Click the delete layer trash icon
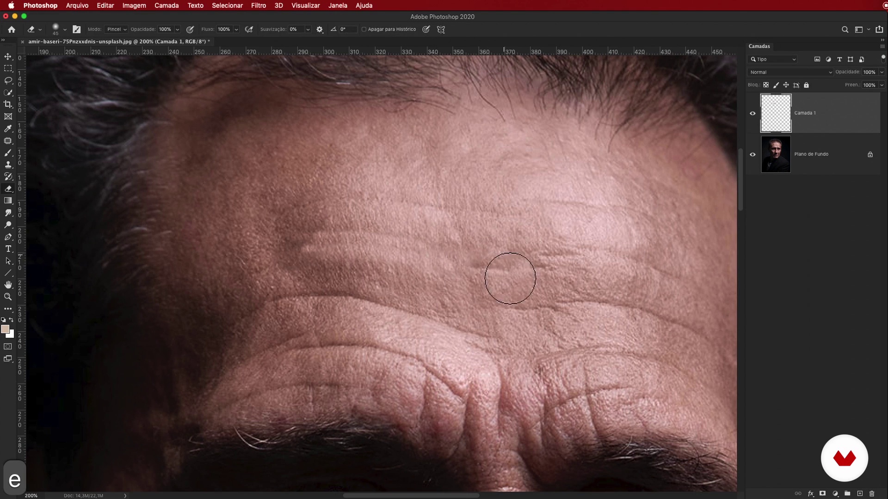 coord(872,493)
